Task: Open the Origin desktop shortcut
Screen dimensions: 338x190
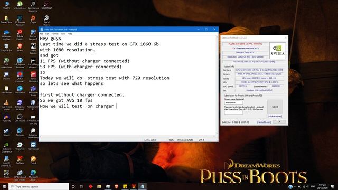Action: pos(33,19)
